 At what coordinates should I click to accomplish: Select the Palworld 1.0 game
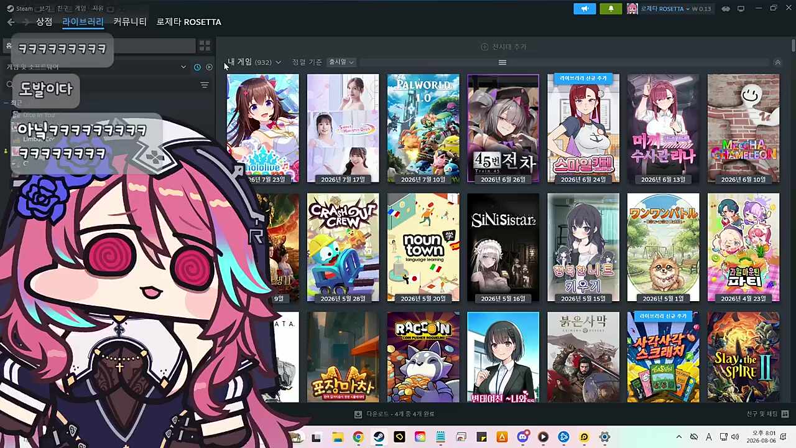tap(423, 129)
